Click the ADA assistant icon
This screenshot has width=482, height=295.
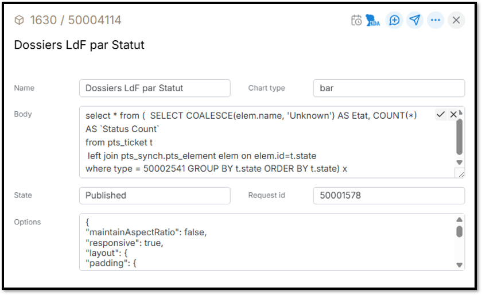tap(374, 21)
